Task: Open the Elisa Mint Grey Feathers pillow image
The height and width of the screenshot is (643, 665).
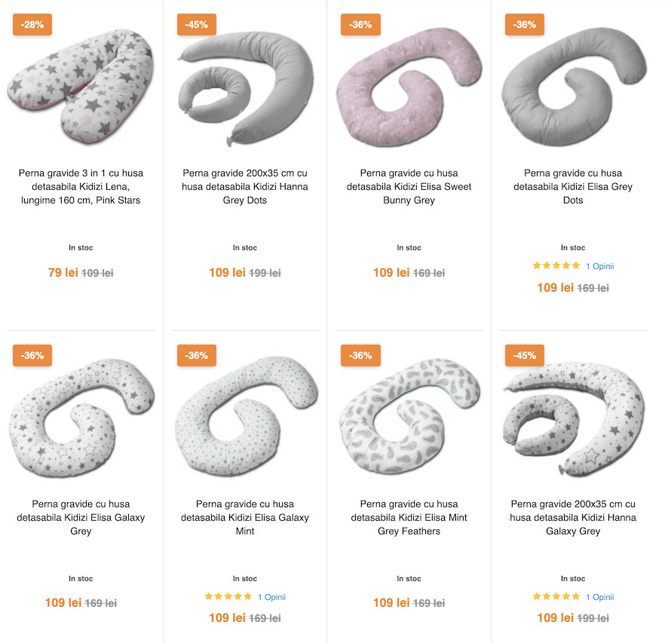Action: point(409,417)
